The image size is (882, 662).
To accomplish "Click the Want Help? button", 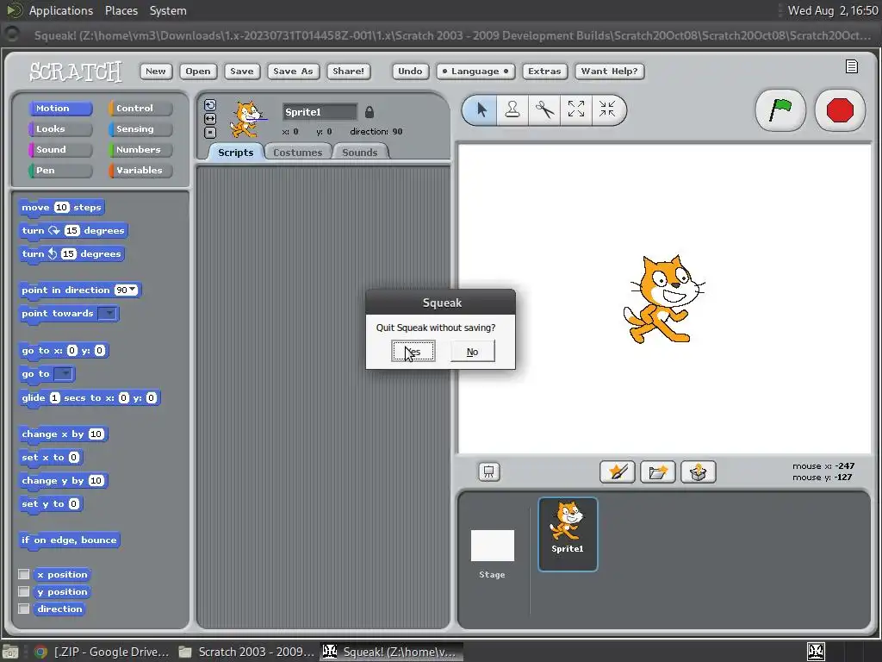I will point(609,71).
